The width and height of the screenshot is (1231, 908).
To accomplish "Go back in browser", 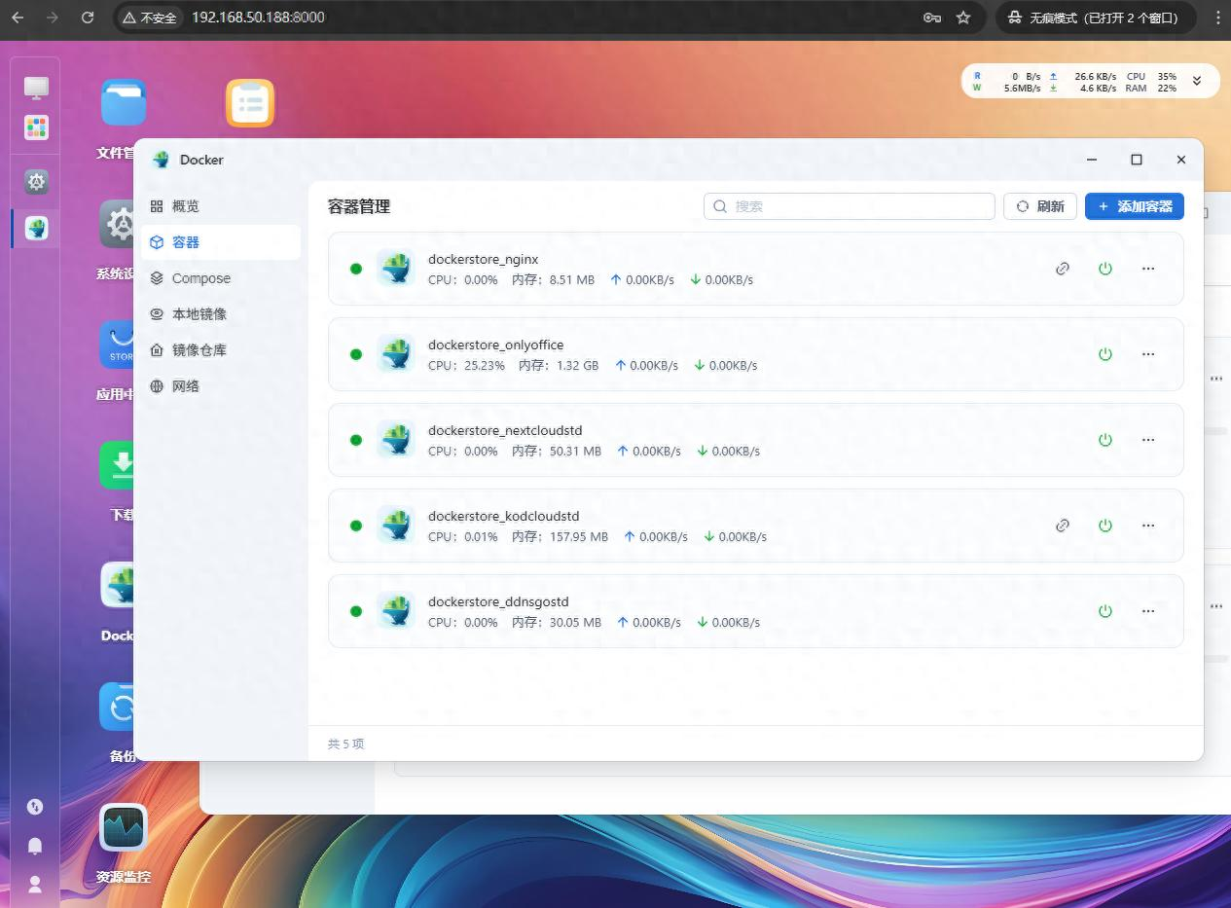I will click(18, 18).
